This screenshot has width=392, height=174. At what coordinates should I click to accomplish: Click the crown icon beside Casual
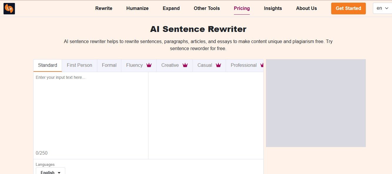pos(218,65)
